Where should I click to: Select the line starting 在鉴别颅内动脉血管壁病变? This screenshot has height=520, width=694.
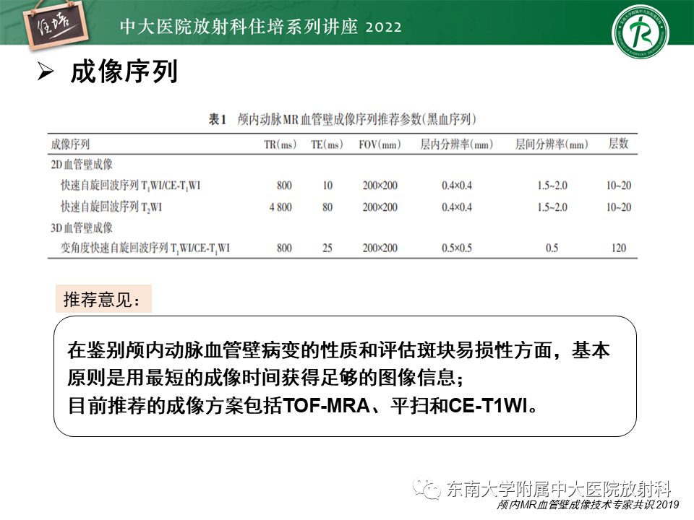pyautogui.click(x=339, y=350)
